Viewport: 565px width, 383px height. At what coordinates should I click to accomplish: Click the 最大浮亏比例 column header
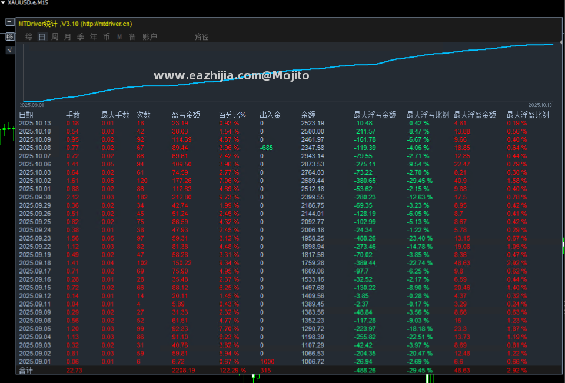[x=428, y=115]
